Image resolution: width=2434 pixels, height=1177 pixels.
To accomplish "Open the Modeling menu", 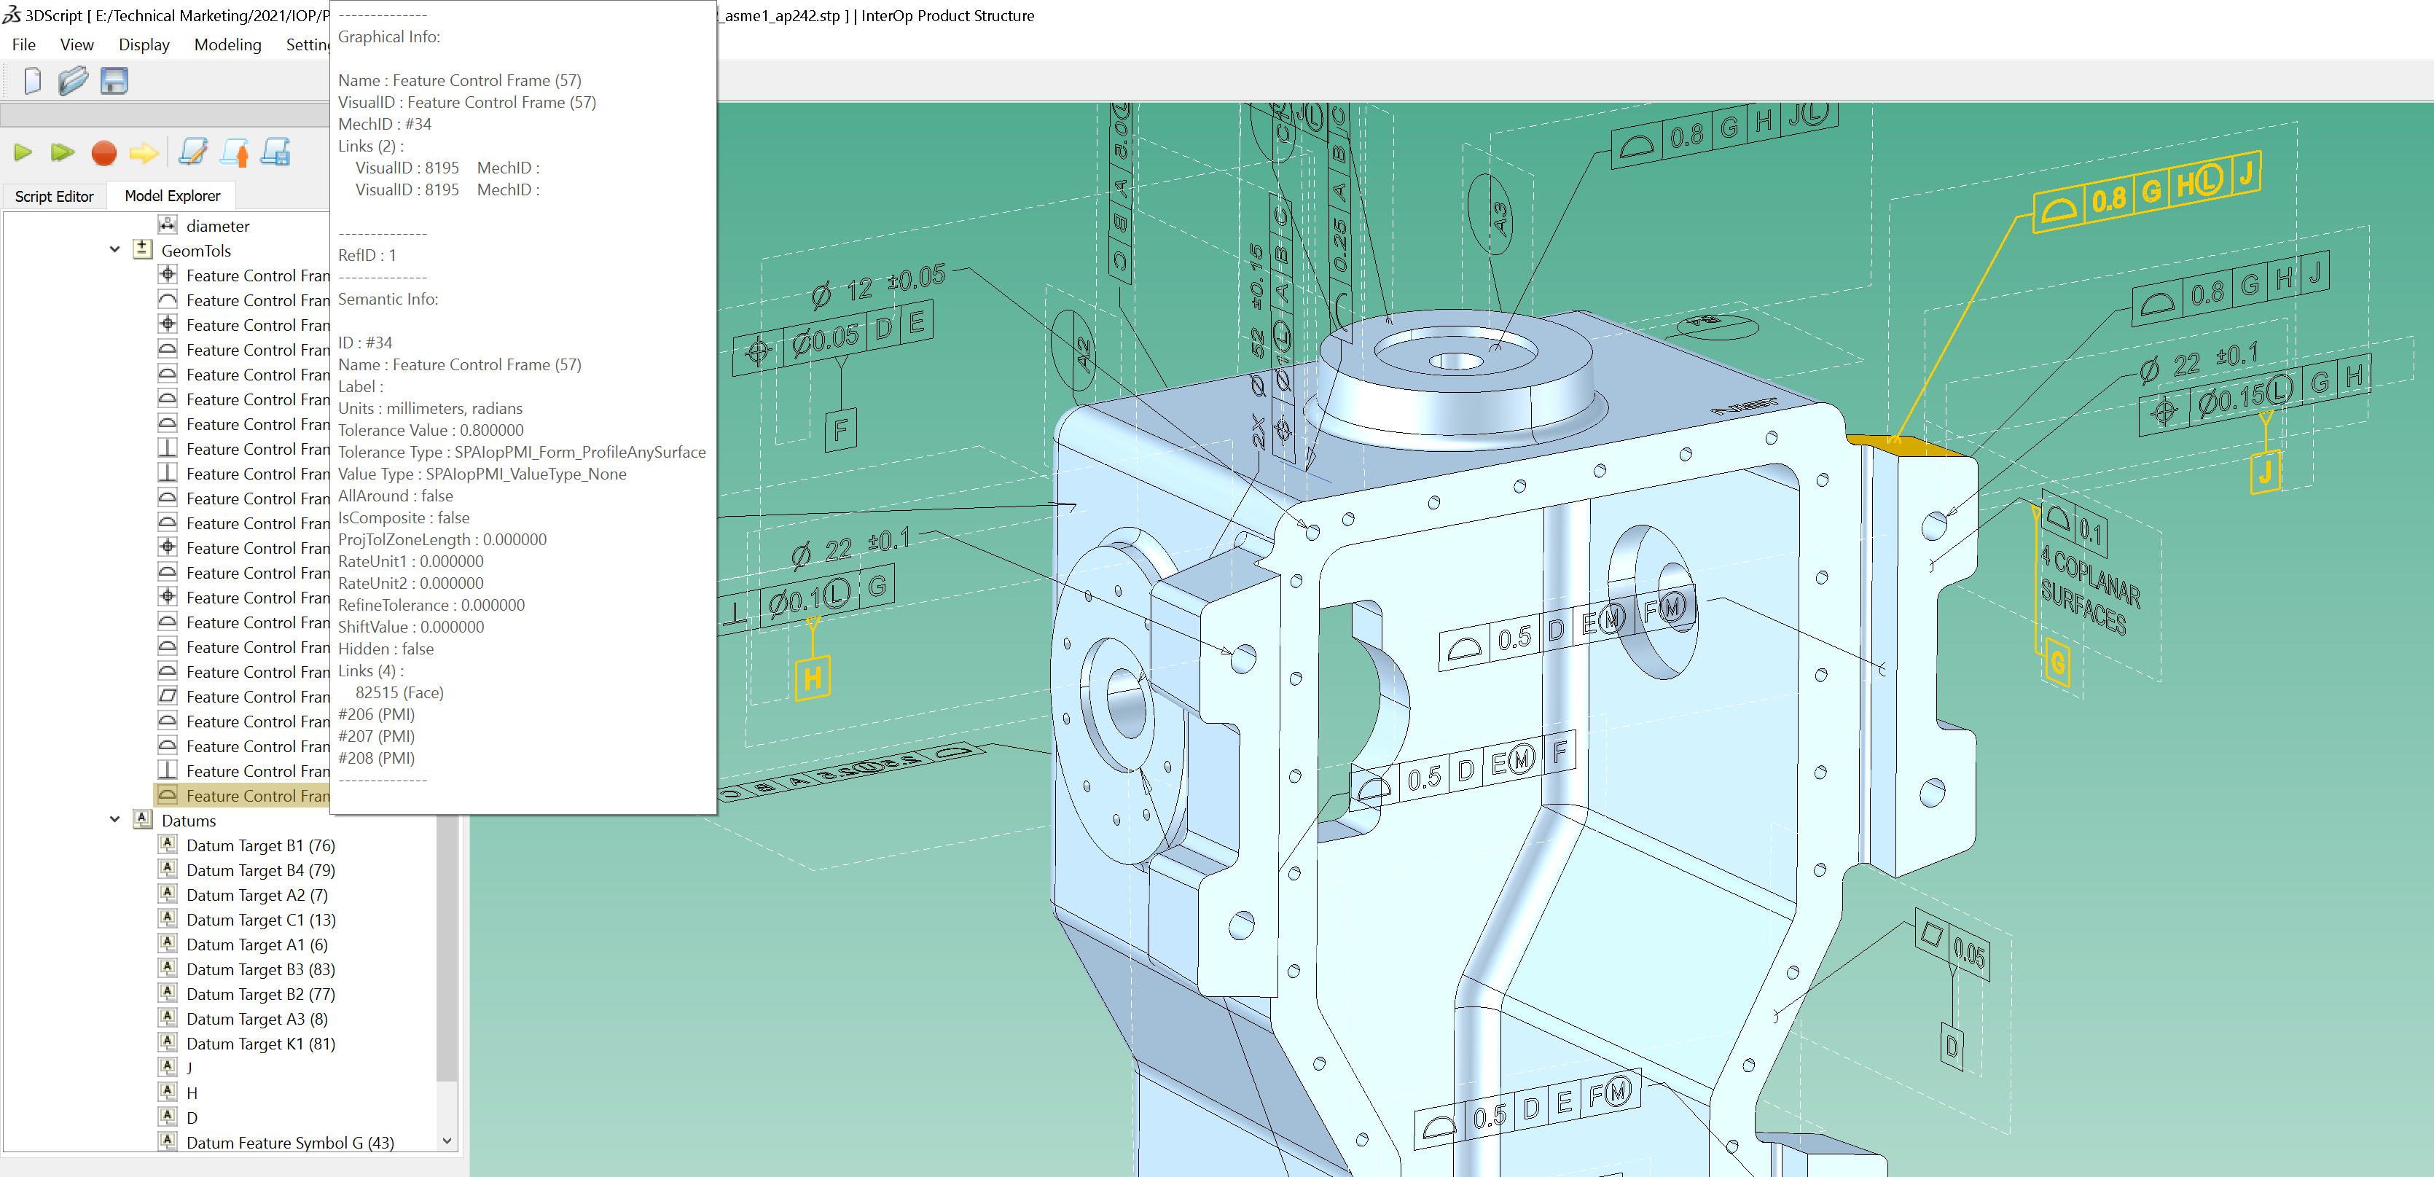I will (x=227, y=44).
